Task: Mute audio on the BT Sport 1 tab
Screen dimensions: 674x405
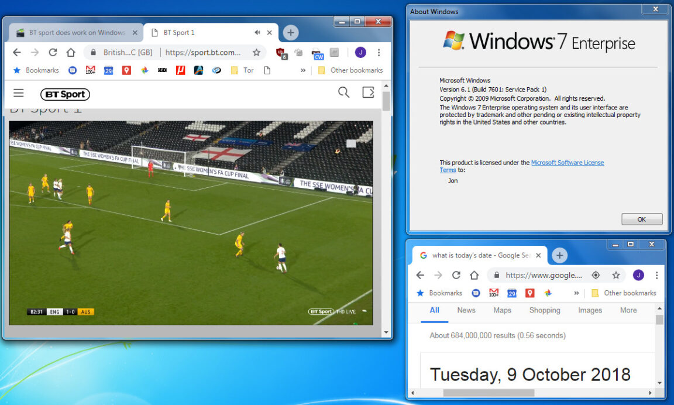Action: (257, 33)
